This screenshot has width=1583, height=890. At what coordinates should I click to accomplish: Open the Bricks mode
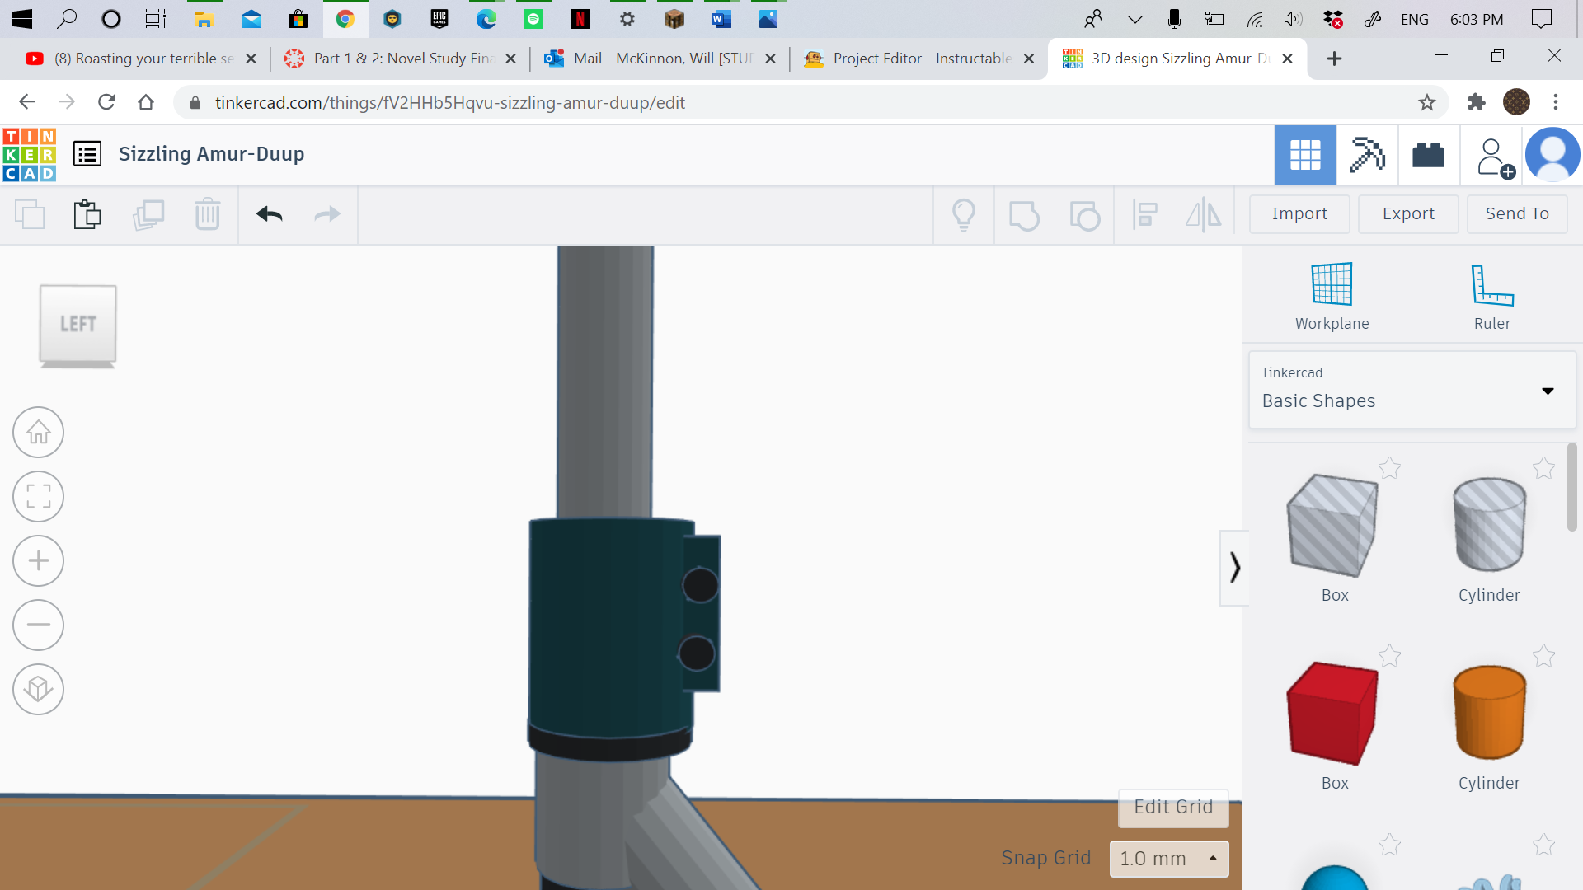1429,155
